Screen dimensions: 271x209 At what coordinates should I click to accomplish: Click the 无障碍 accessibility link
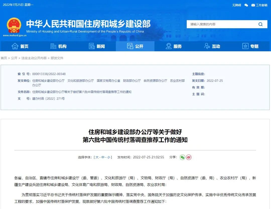tap(236, 5)
